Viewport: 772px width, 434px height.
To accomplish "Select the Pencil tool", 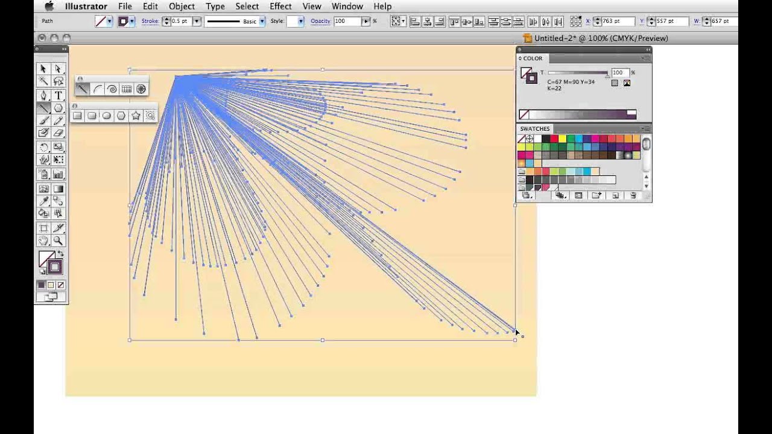I will pos(58,121).
